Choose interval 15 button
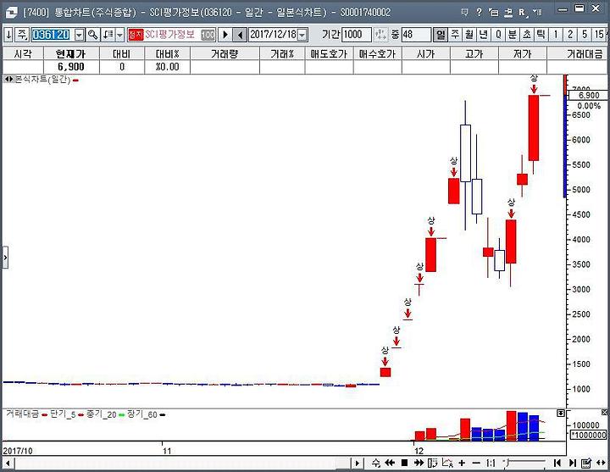610x472 pixels. (599, 35)
